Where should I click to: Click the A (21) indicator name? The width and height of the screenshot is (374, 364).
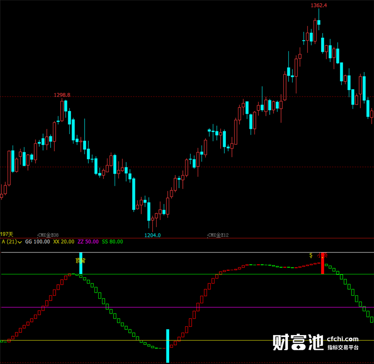9,242
